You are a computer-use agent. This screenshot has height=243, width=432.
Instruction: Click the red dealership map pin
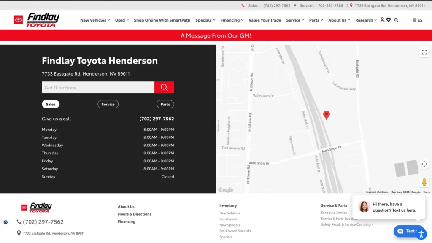(x=327, y=115)
